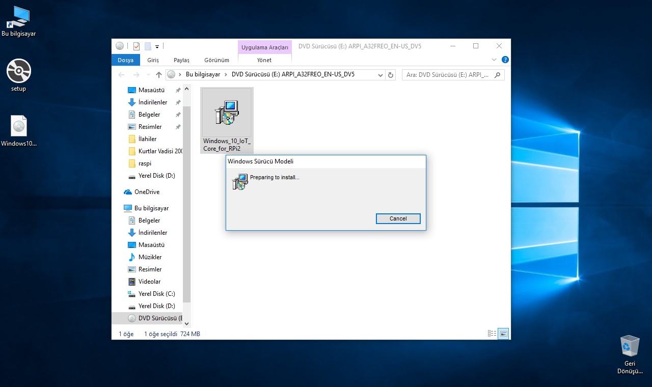Viewport: 652px width, 387px height.
Task: Open pinned Masaüstü in Quick access
Action: pyautogui.click(x=152, y=90)
